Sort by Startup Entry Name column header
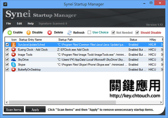Image resolution: width=168 pixels, height=118 pixels. pos(30,40)
